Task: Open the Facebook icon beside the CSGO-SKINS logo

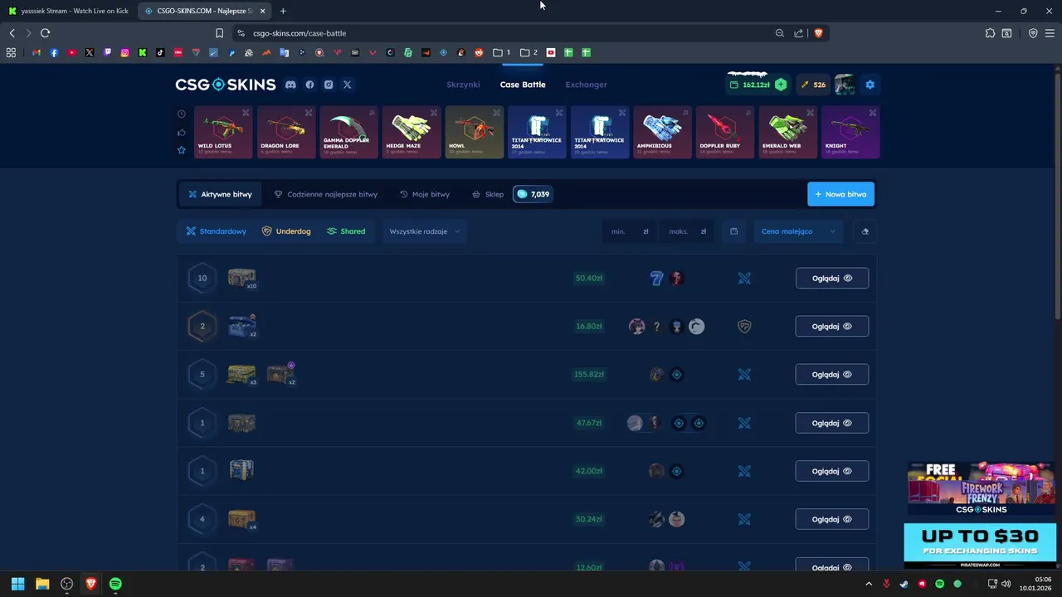Action: 309,85
